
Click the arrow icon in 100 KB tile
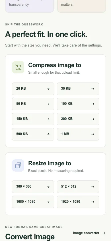click(93, 104)
